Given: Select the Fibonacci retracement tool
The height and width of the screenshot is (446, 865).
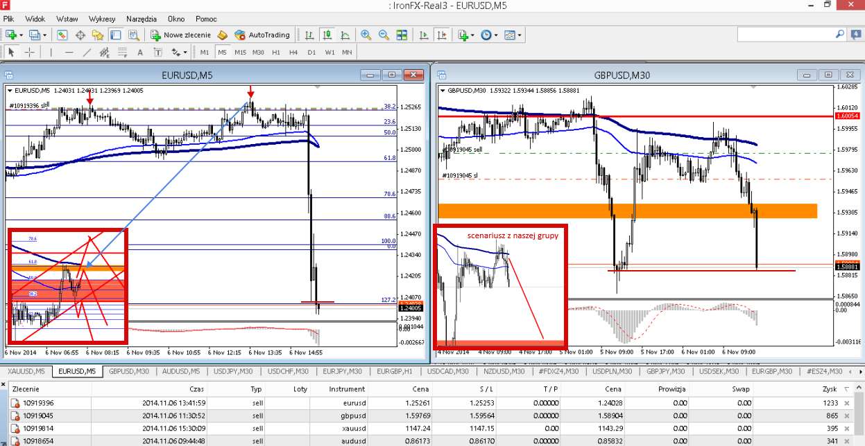Looking at the screenshot, I should [x=122, y=52].
